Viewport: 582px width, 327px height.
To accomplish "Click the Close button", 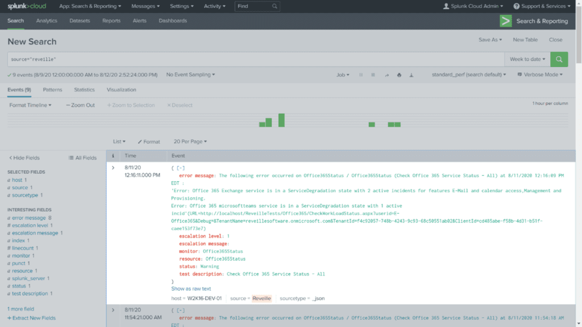I will click(556, 40).
